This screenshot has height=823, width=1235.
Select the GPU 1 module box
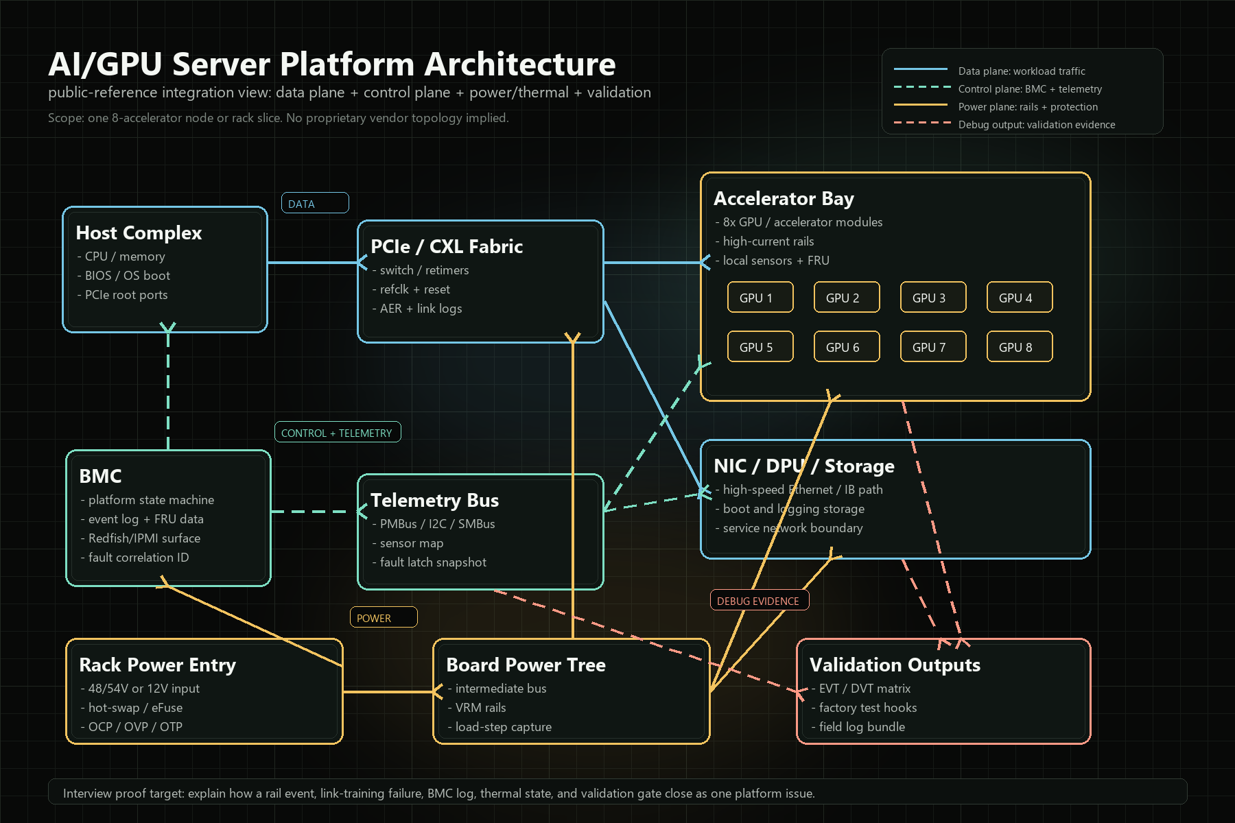coord(760,297)
